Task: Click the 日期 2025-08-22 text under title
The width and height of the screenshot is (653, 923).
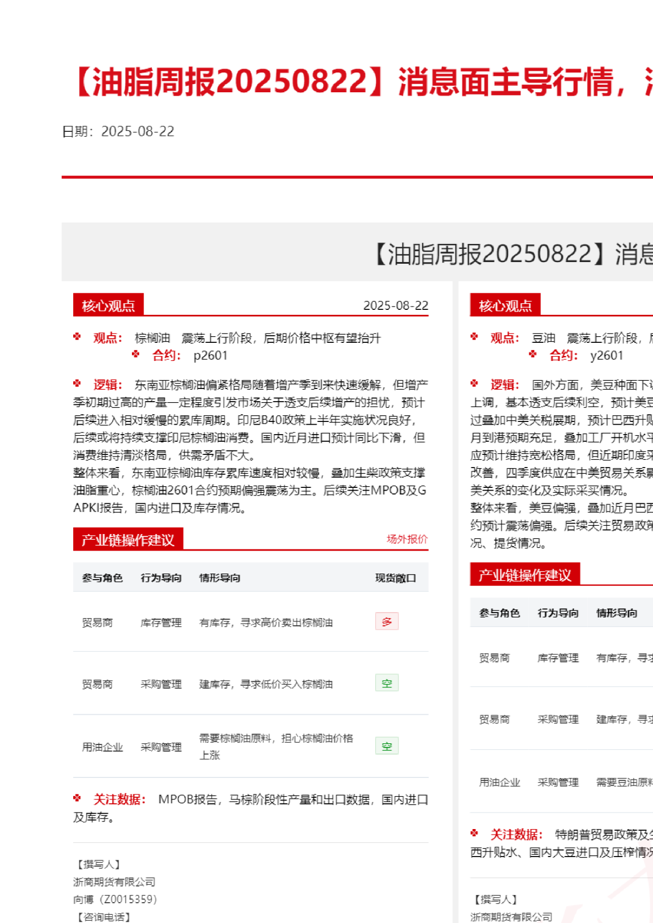Action: [x=118, y=131]
